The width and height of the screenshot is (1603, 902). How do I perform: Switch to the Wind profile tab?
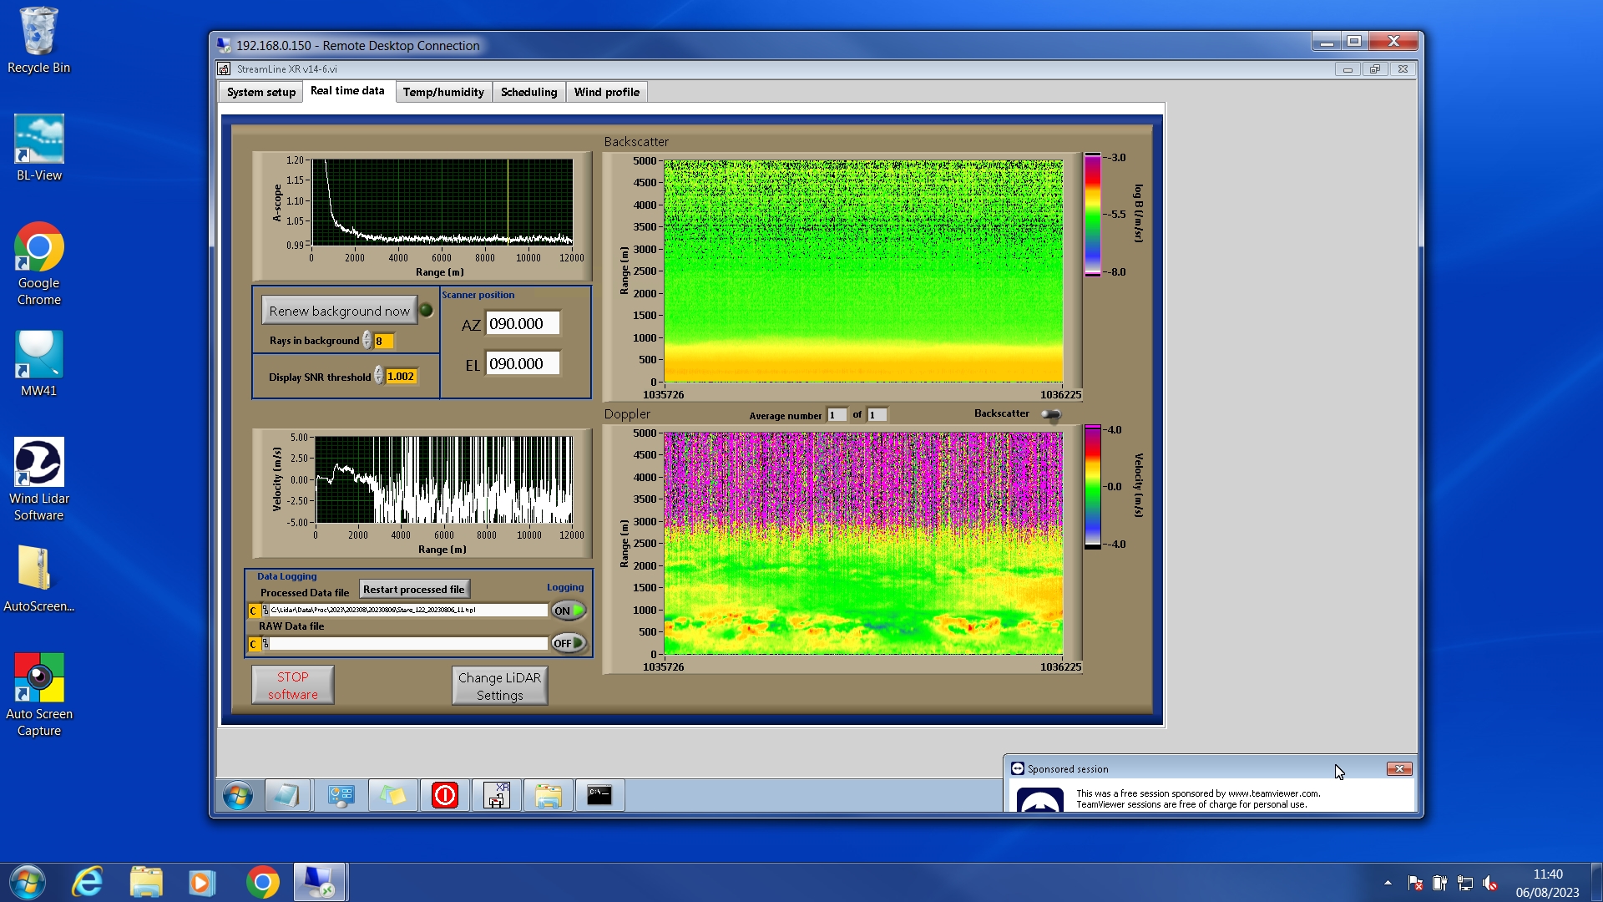pyautogui.click(x=606, y=92)
